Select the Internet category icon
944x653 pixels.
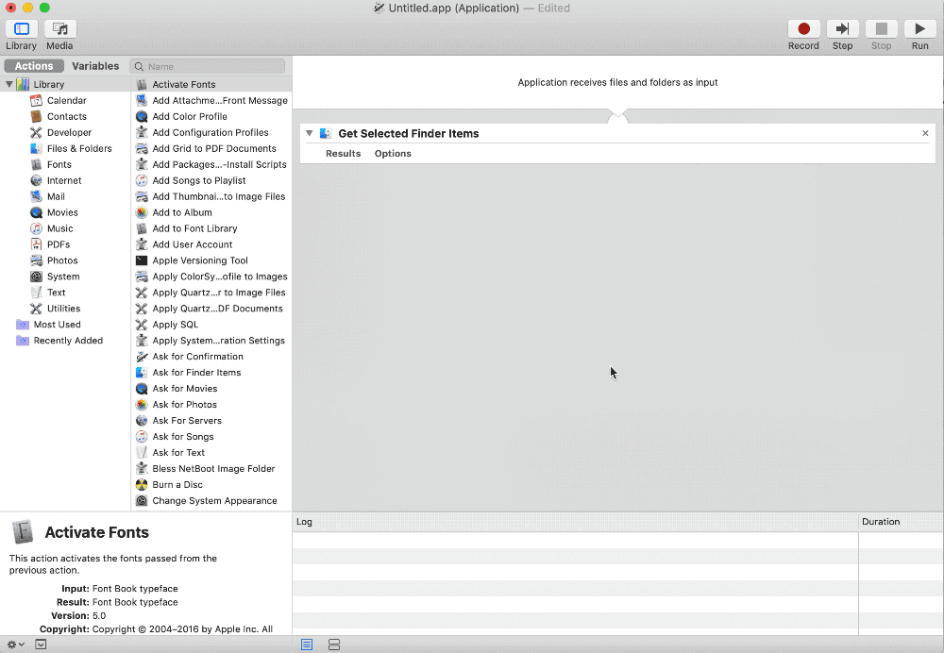(36, 180)
